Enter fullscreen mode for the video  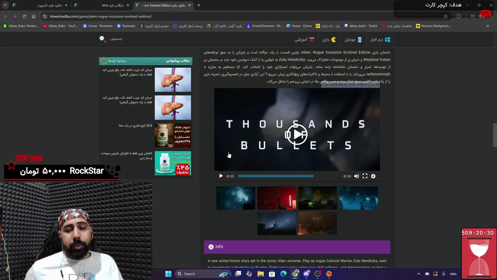pos(365,176)
